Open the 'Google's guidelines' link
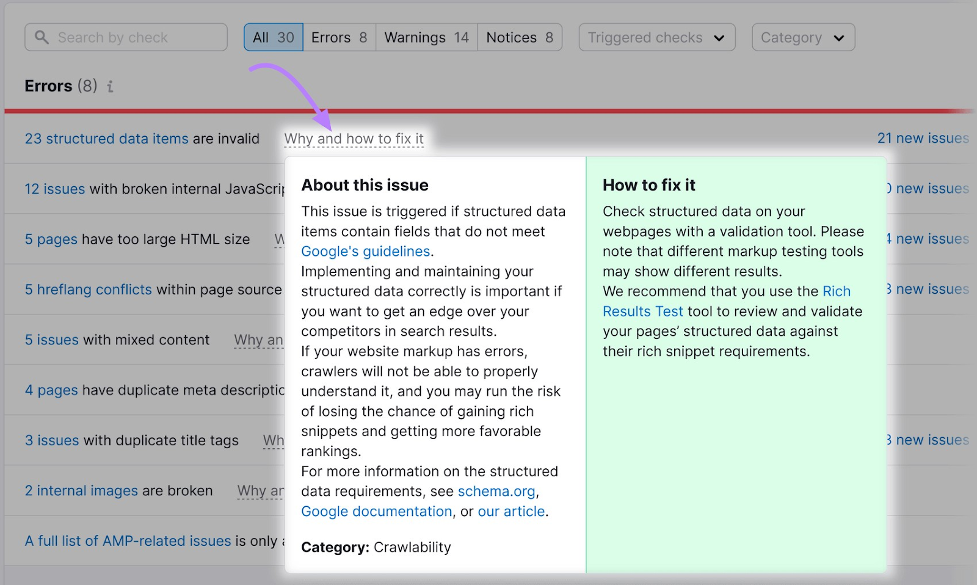Screen dimensions: 977x585 365,251
